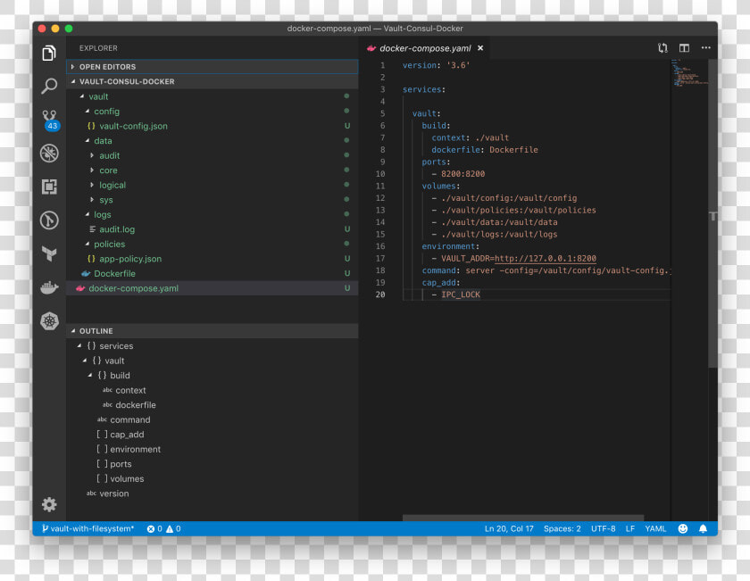Open the Kubernetes helm wheel icon

click(49, 321)
